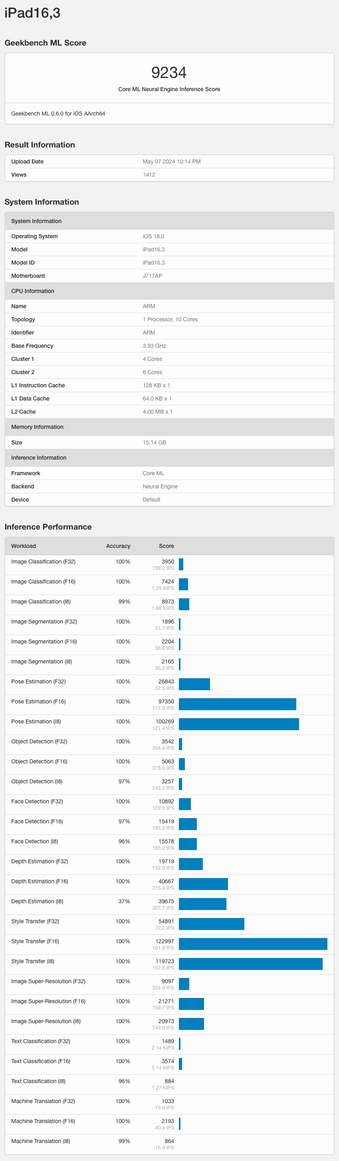
Task: Select the Image Classification (I8) accuracy 99%
Action: (124, 602)
